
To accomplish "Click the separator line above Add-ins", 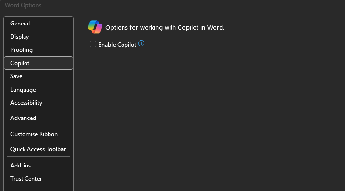I will click(x=39, y=157).
